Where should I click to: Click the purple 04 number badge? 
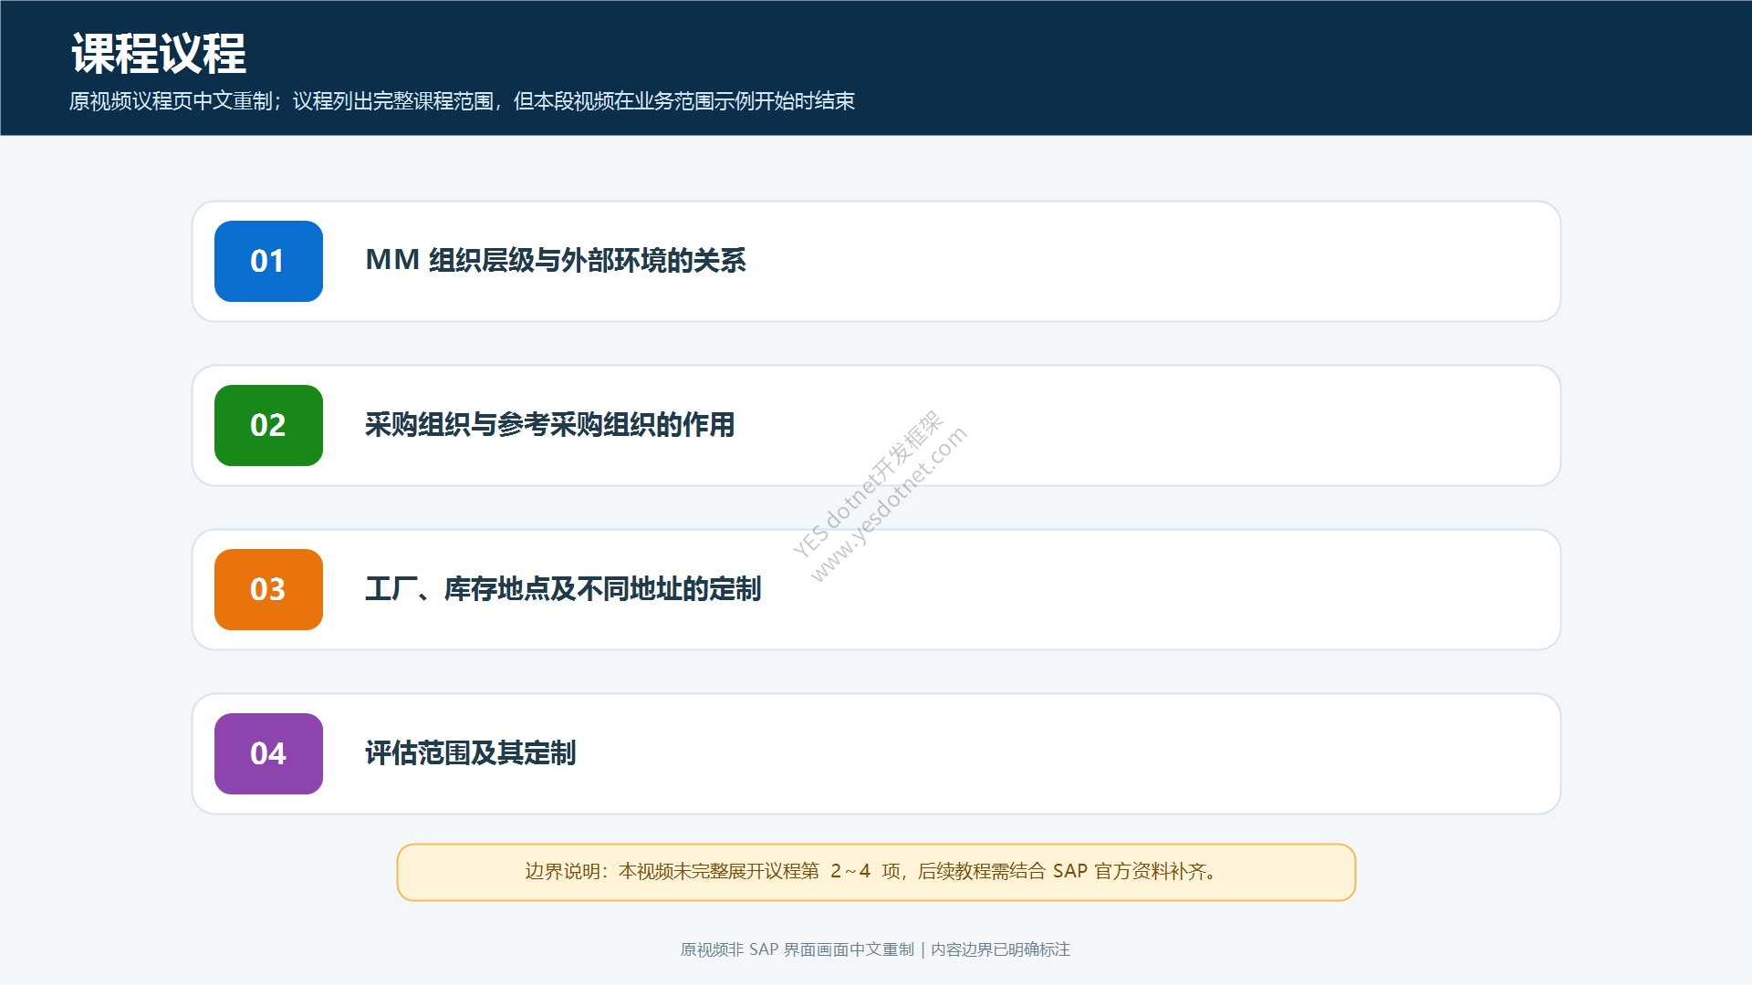268,753
